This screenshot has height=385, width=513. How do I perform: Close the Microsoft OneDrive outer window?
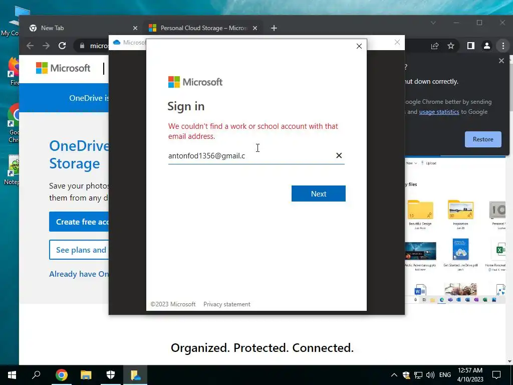click(x=397, y=42)
